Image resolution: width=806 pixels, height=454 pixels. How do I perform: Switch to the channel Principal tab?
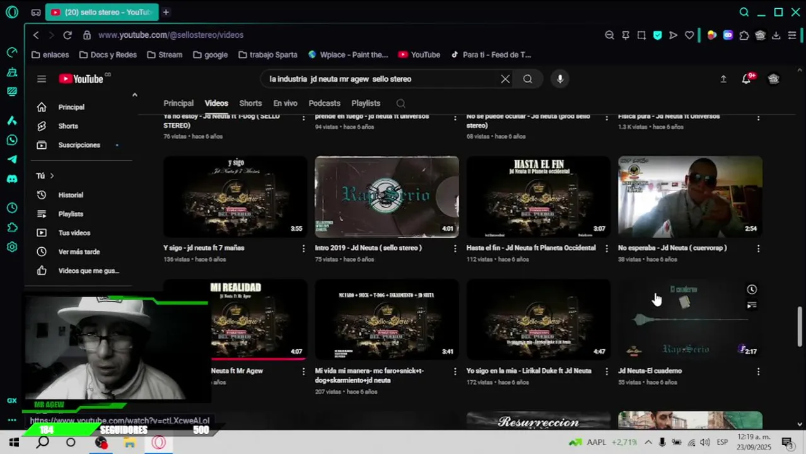[x=178, y=103]
